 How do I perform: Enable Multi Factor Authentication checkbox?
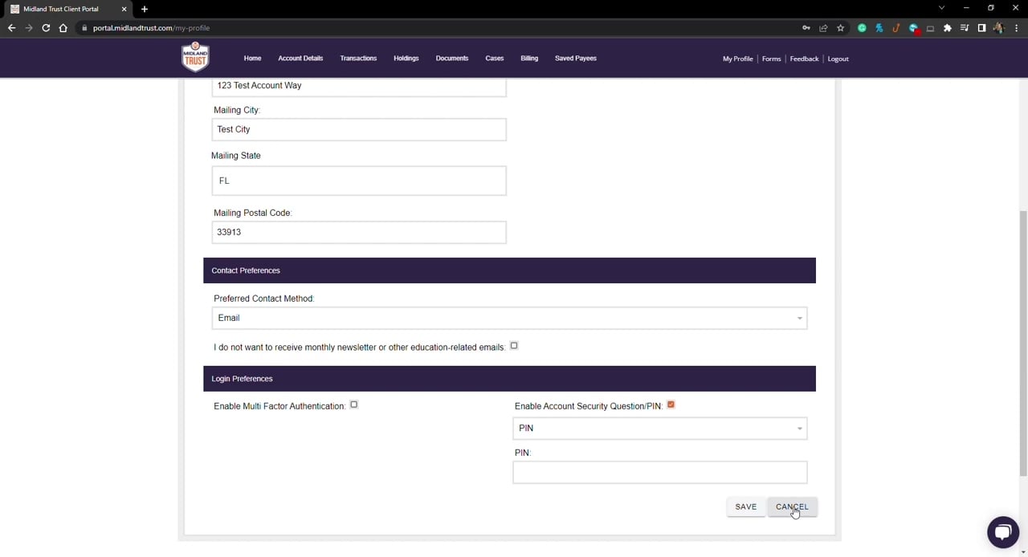353,405
